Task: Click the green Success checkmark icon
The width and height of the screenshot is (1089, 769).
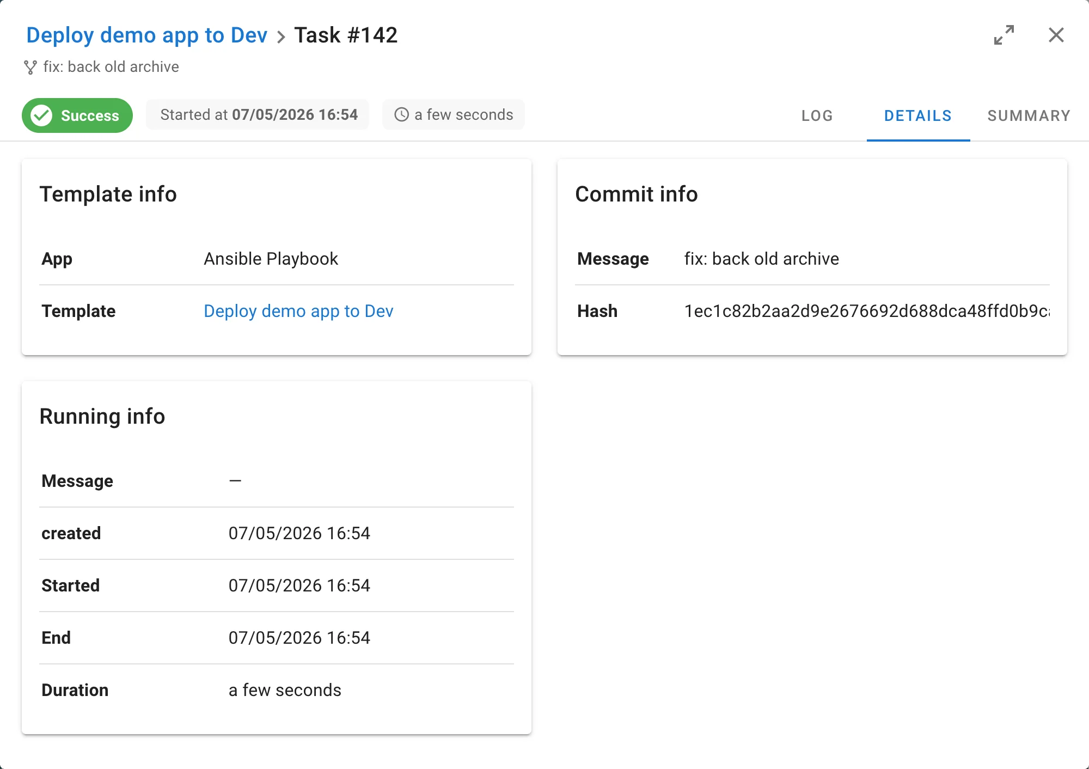Action: coord(41,115)
